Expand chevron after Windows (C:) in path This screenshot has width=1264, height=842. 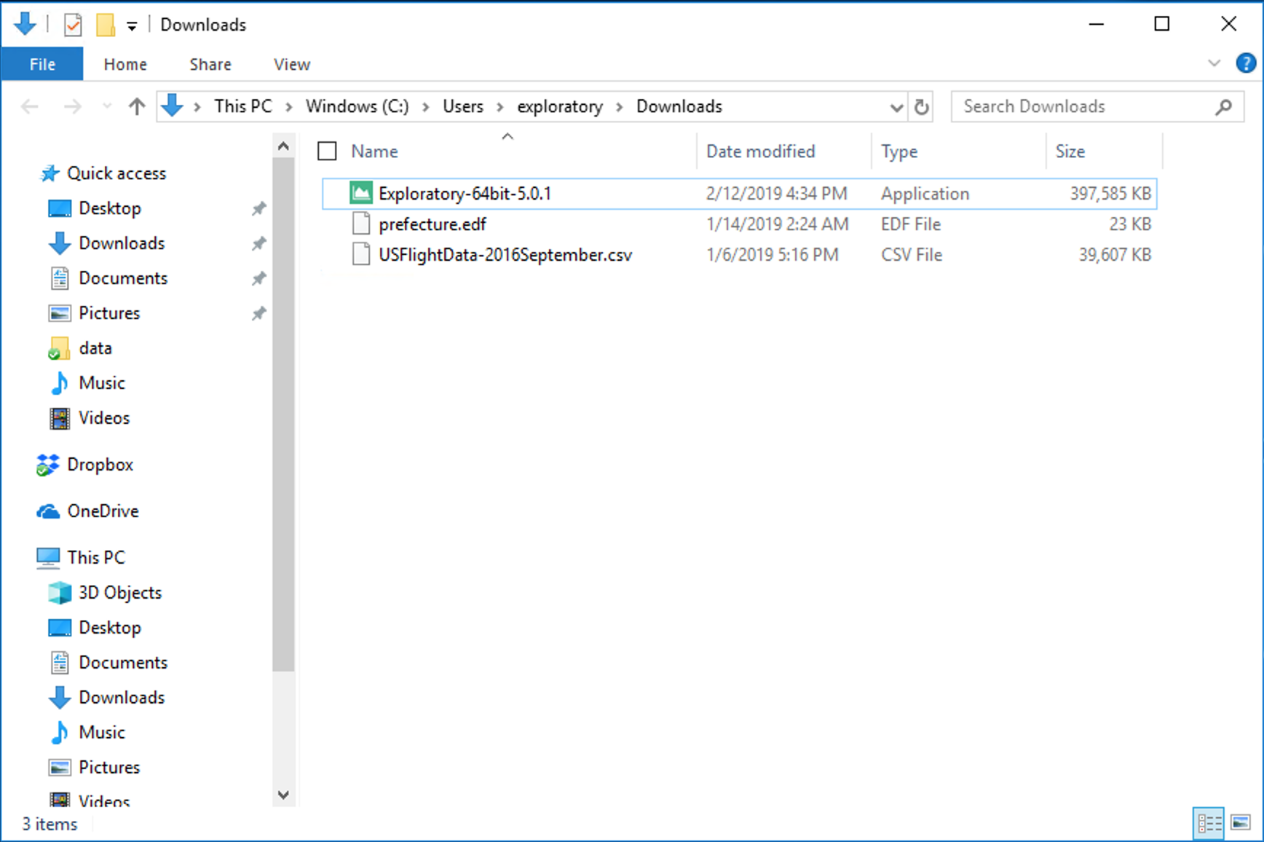click(426, 107)
